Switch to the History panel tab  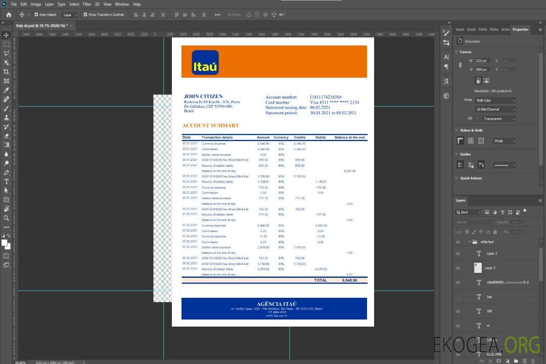pos(494,30)
